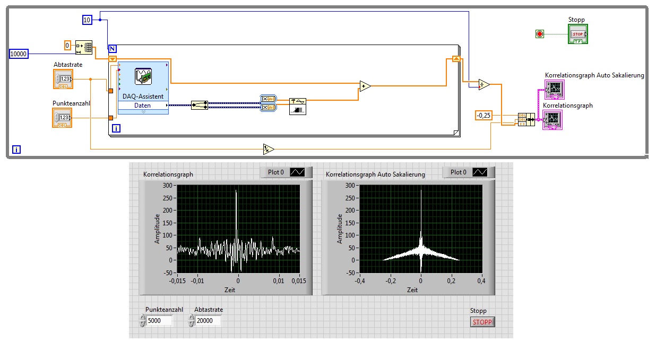Select the While loop iteration terminal i
This screenshot has width=656, height=342.
17,150
